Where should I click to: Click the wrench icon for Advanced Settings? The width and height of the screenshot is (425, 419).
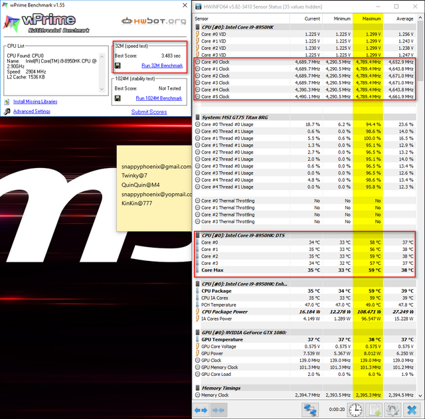coord(7,112)
